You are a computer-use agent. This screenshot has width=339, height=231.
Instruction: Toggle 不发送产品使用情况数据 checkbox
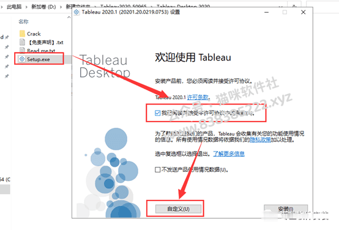tap(158, 170)
